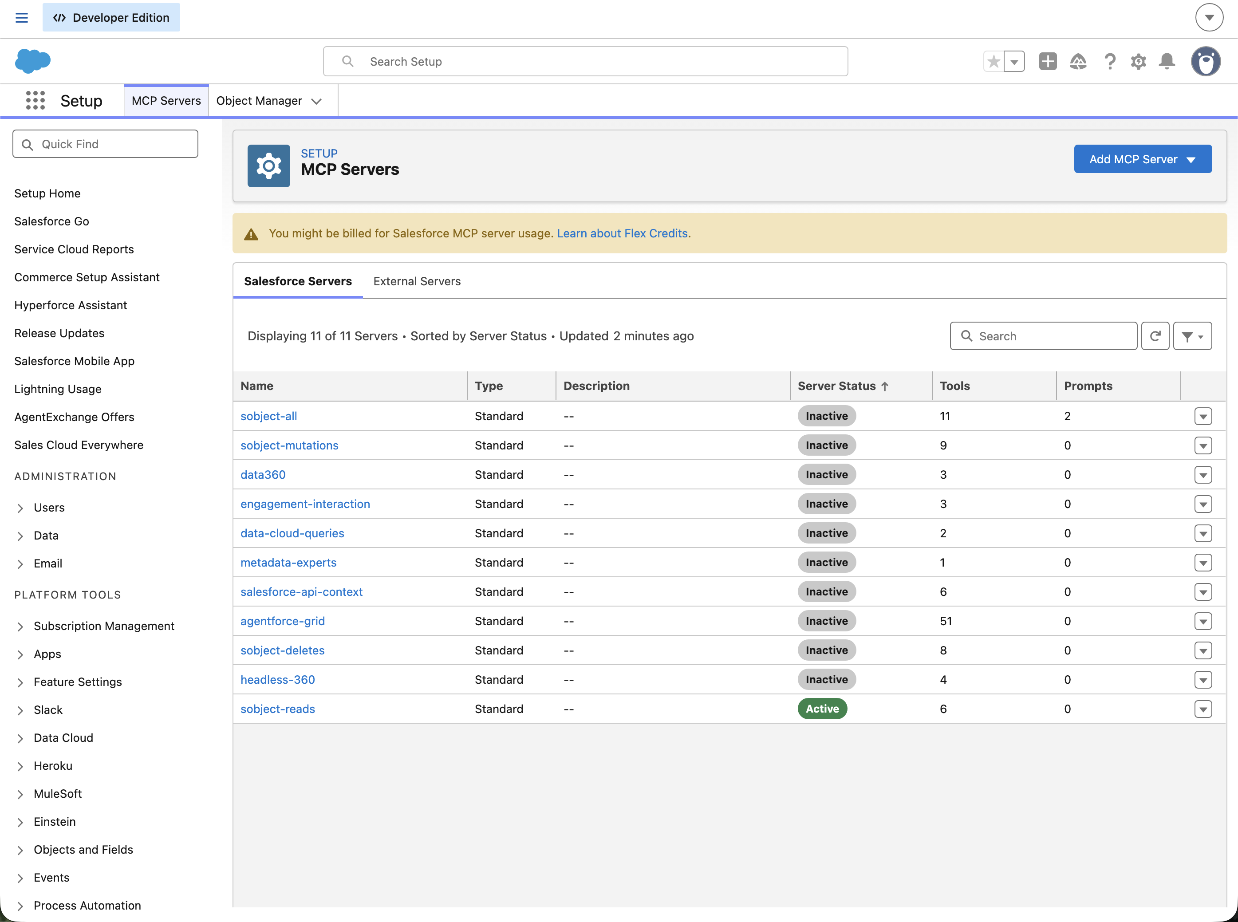Click the Salesforce cloud logo
The height and width of the screenshot is (922, 1238).
(x=33, y=61)
